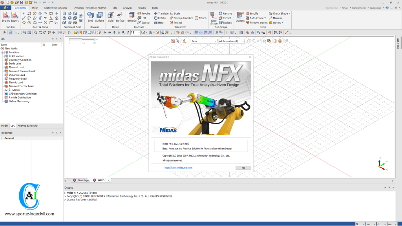Expand the Function tree node
402x226 pixels.
click(2, 53)
